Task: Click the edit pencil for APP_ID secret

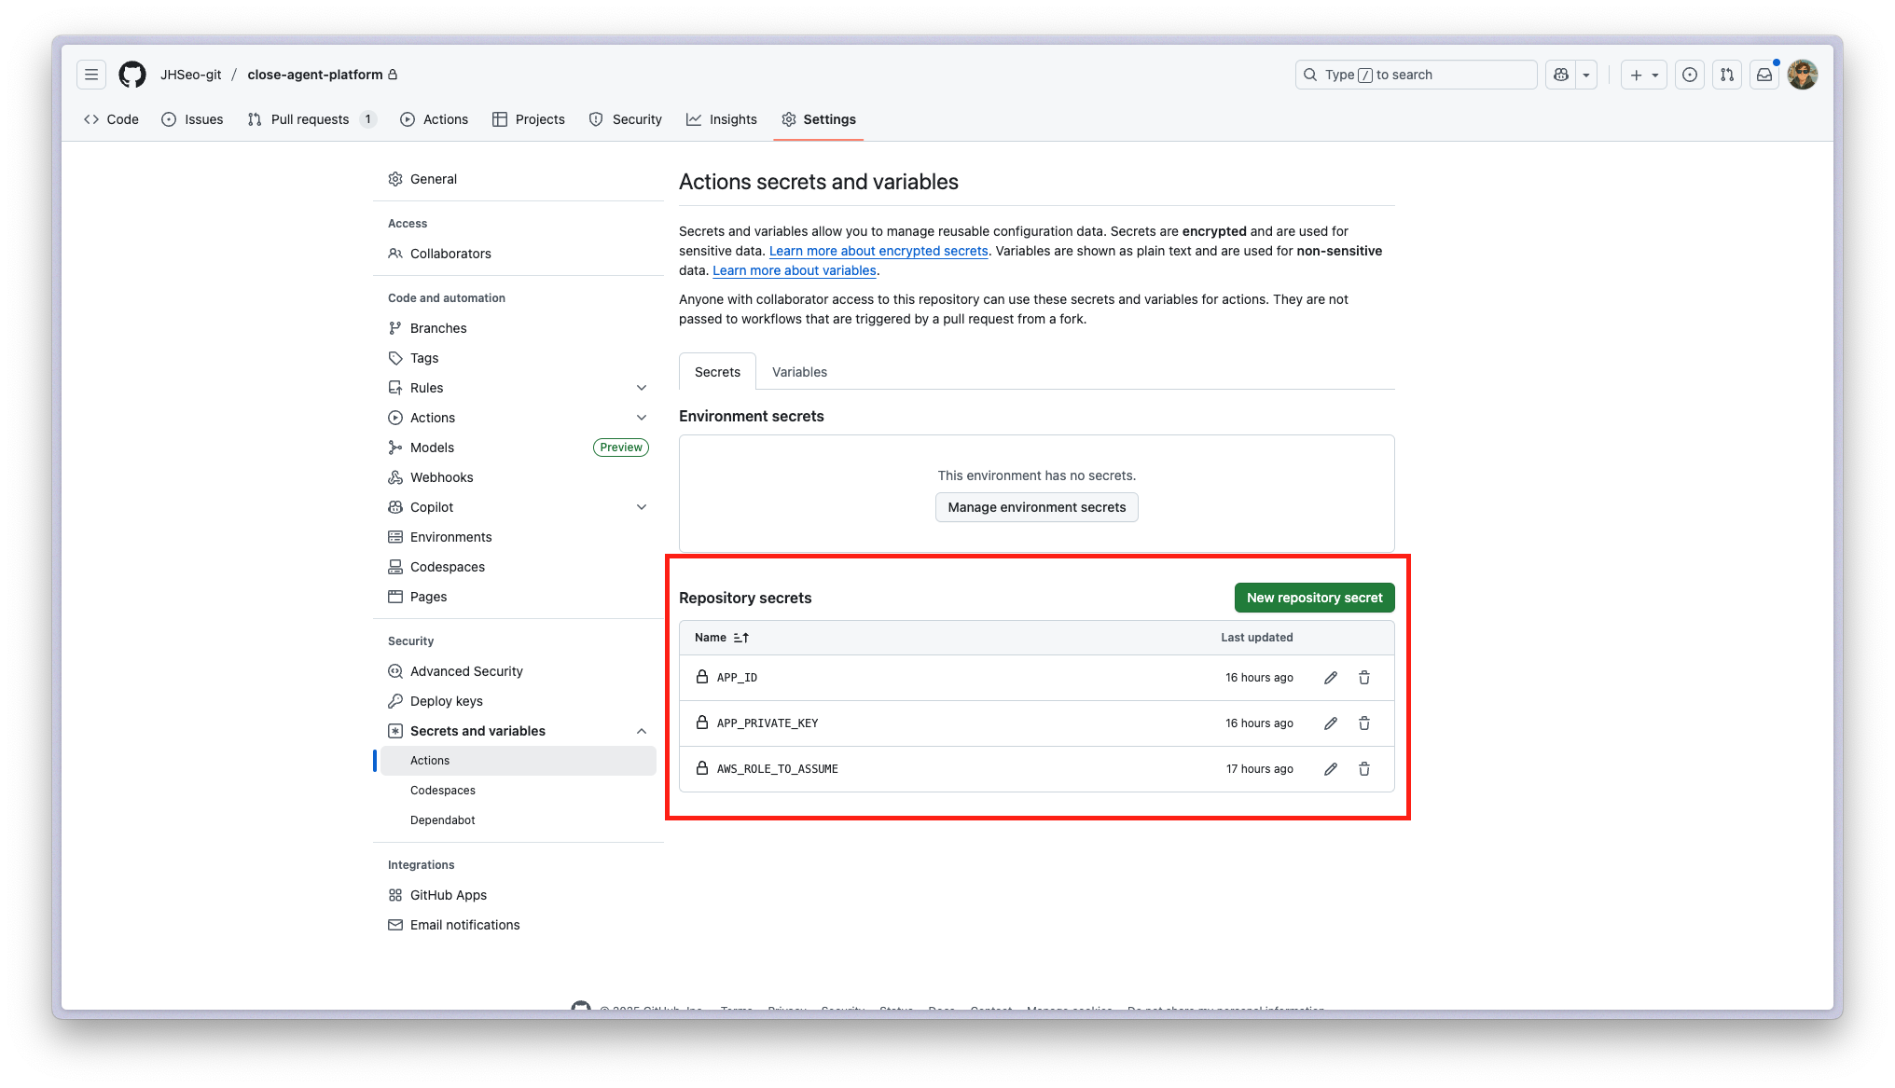Action: click(x=1331, y=678)
